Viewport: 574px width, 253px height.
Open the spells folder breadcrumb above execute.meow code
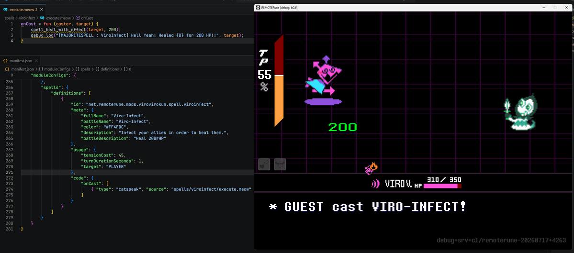(10, 18)
